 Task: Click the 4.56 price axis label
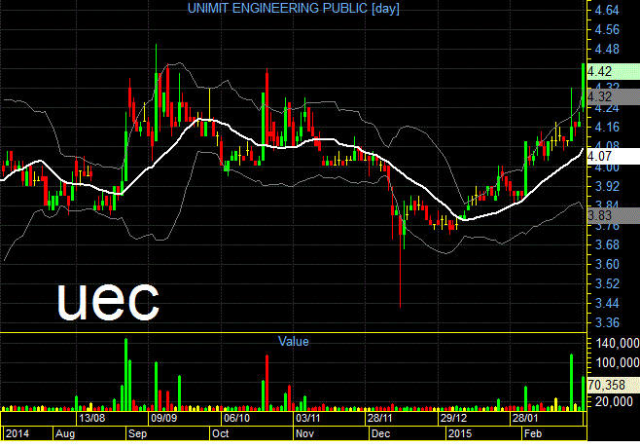[607, 30]
